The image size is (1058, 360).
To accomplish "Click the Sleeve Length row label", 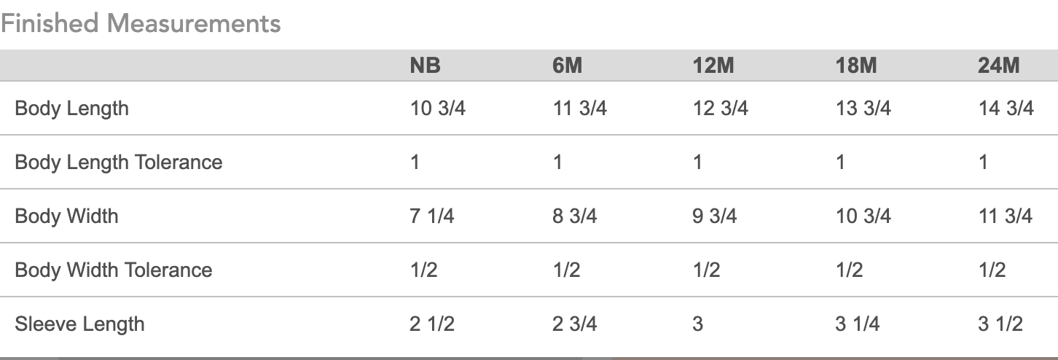I will [x=79, y=324].
